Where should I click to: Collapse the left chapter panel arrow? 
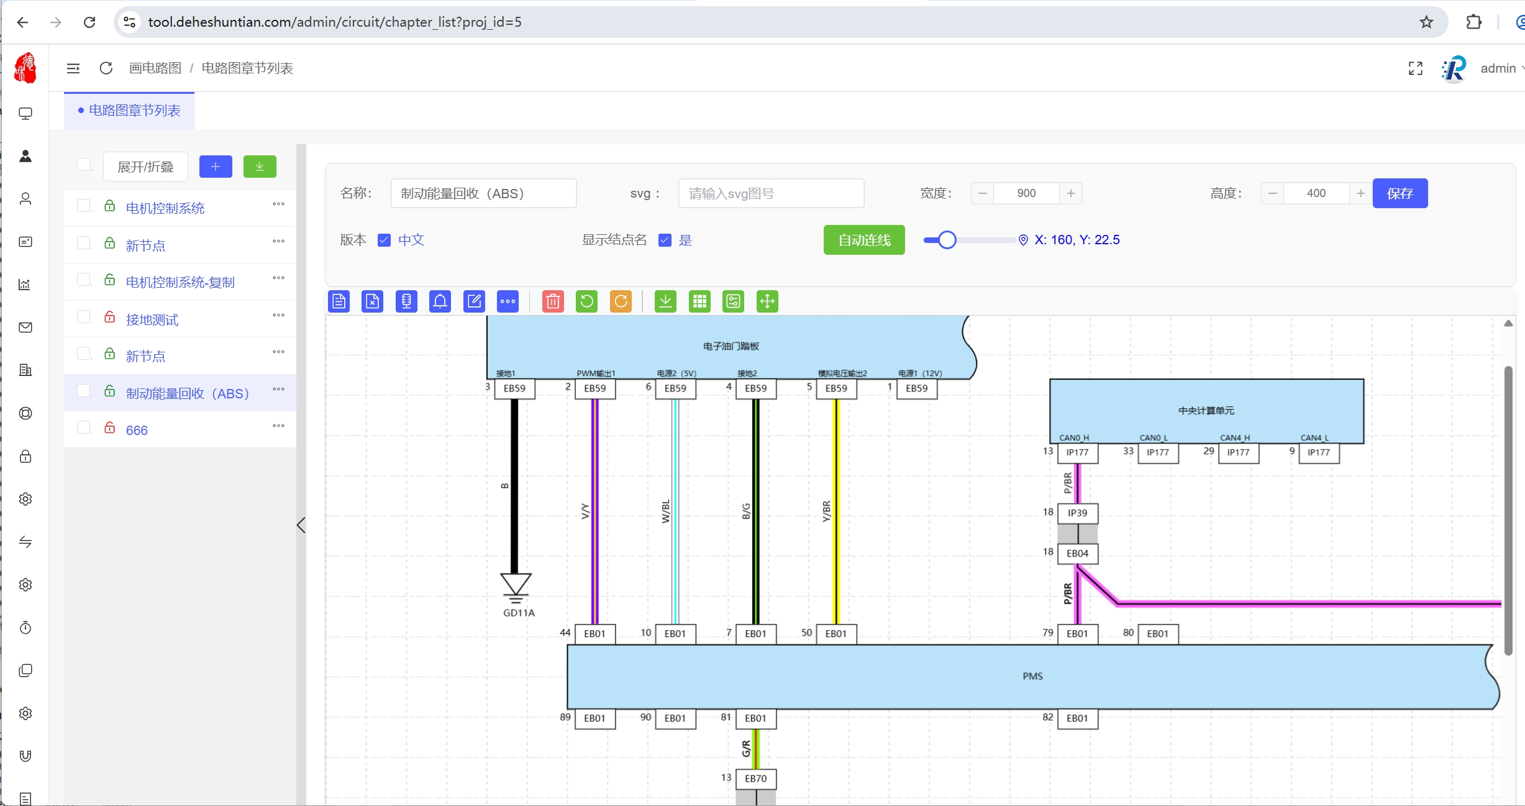(301, 525)
